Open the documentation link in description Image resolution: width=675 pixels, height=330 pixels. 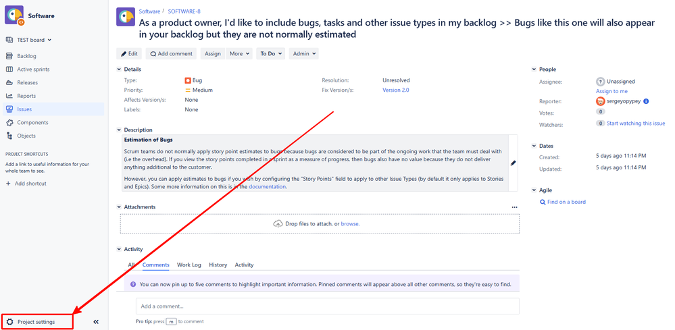267,187
